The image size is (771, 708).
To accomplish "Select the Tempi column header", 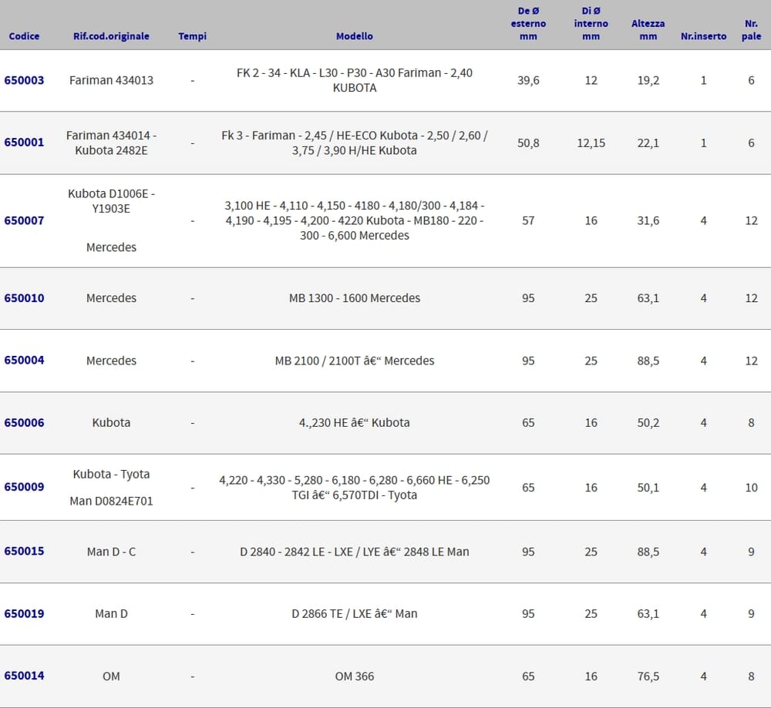I will (192, 36).
